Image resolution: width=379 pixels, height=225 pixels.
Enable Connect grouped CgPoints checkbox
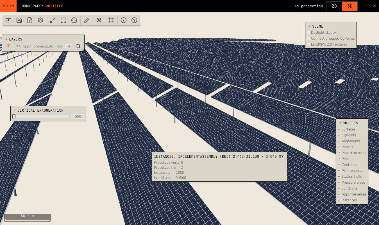click(x=308, y=39)
